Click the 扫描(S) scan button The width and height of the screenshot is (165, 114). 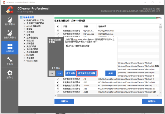pos(64,101)
